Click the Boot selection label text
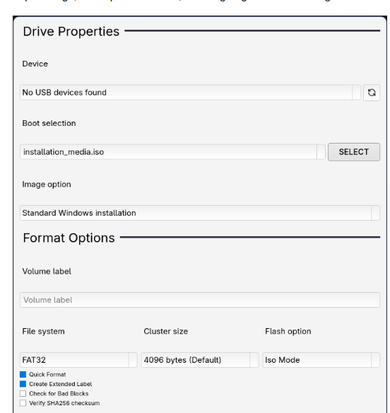Viewport: 390px width, 413px height. (x=49, y=123)
